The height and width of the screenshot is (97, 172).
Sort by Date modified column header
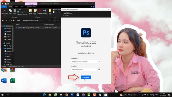tap(49, 24)
